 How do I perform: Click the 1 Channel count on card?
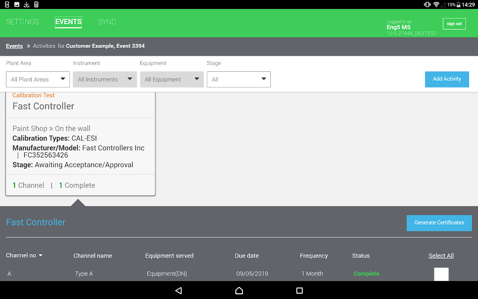click(x=28, y=185)
